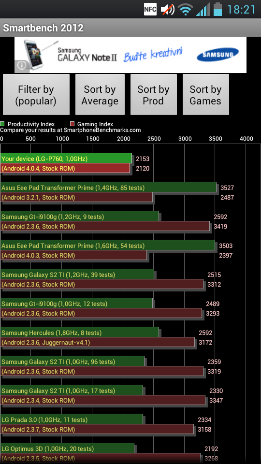This screenshot has width=261, height=464.
Task: Tap the 2359 score value
Action: click(x=214, y=362)
